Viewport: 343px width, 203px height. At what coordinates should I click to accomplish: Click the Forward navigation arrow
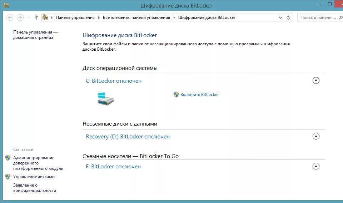coord(20,17)
